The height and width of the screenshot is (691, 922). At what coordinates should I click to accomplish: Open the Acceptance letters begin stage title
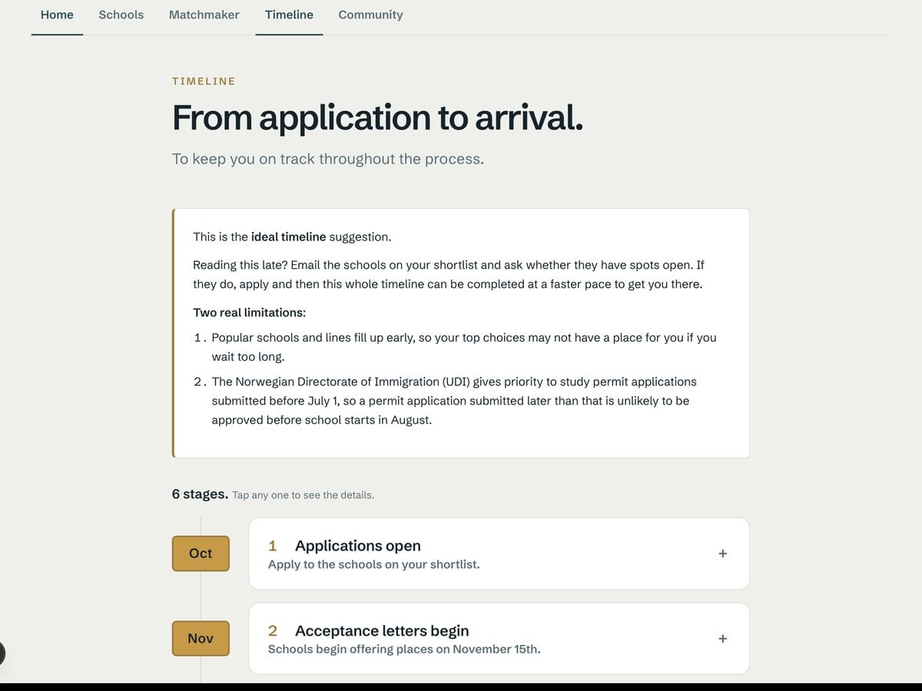point(382,631)
